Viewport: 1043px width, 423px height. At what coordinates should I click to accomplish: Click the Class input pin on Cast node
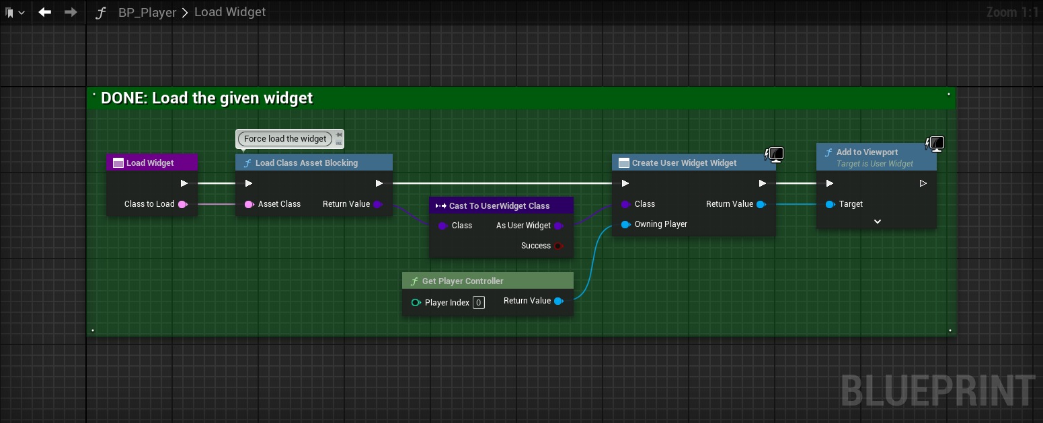tap(442, 226)
